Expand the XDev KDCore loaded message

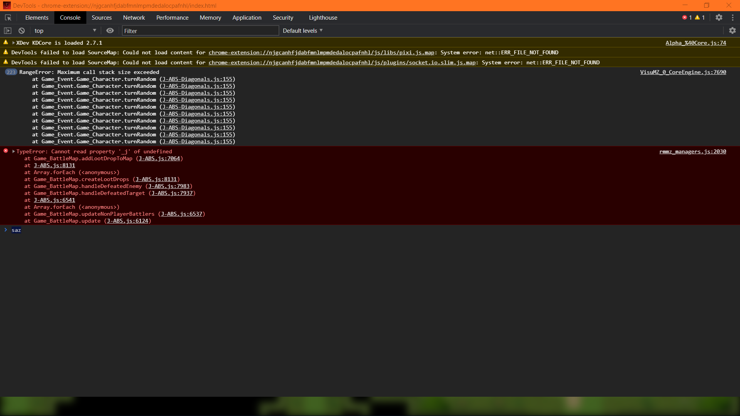(x=13, y=43)
